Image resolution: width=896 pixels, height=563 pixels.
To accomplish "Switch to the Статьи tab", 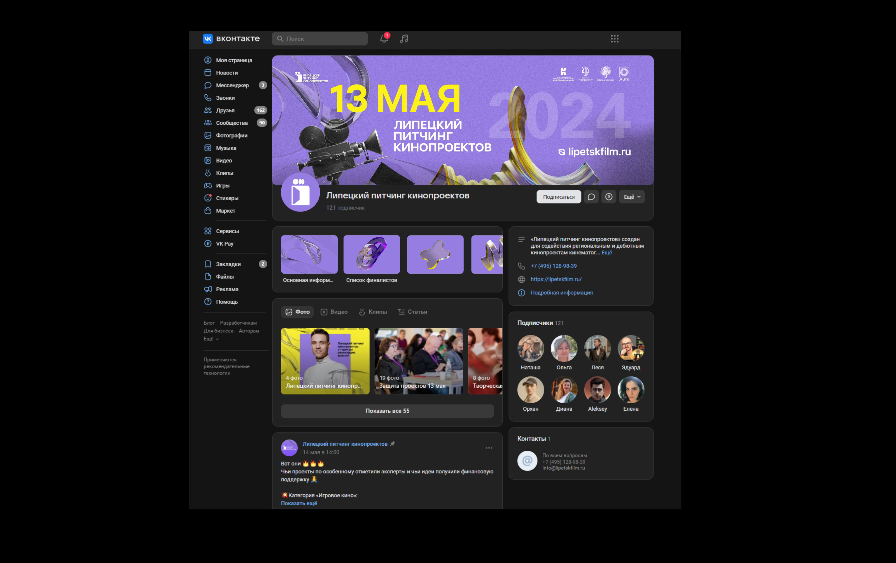I will 412,312.
